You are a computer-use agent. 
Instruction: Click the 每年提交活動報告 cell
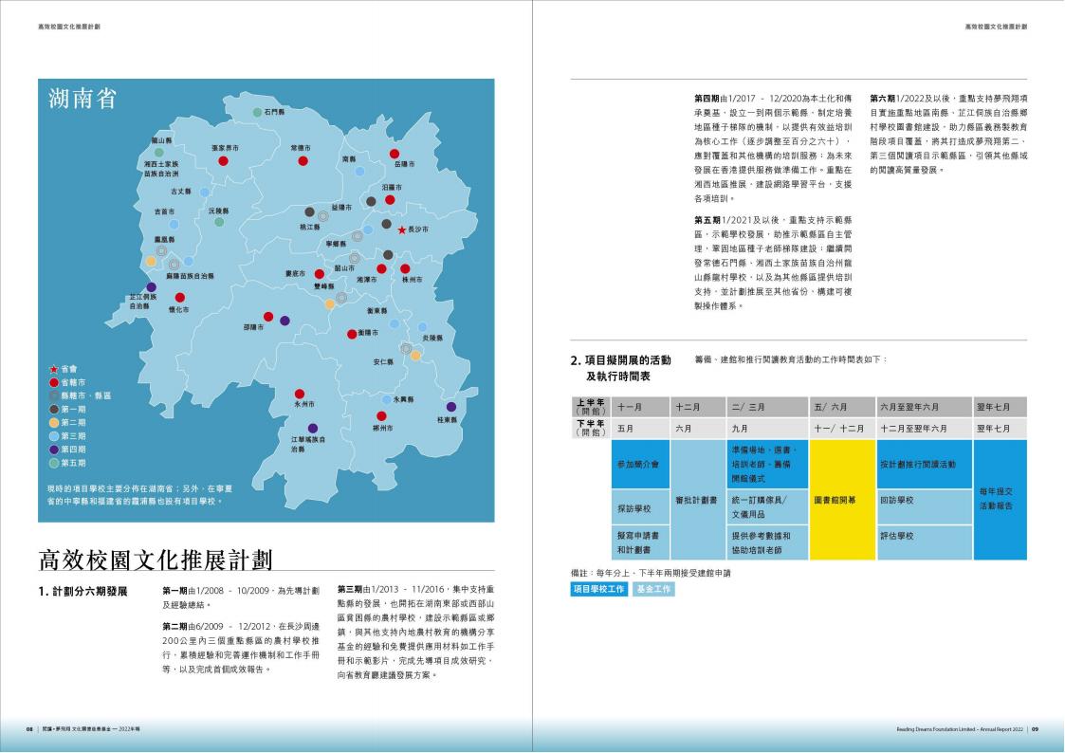pyautogui.click(x=999, y=500)
